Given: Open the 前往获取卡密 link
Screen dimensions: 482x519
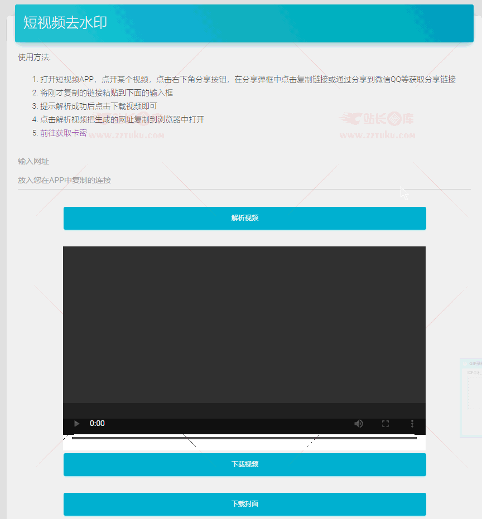Looking at the screenshot, I should pyautogui.click(x=63, y=133).
